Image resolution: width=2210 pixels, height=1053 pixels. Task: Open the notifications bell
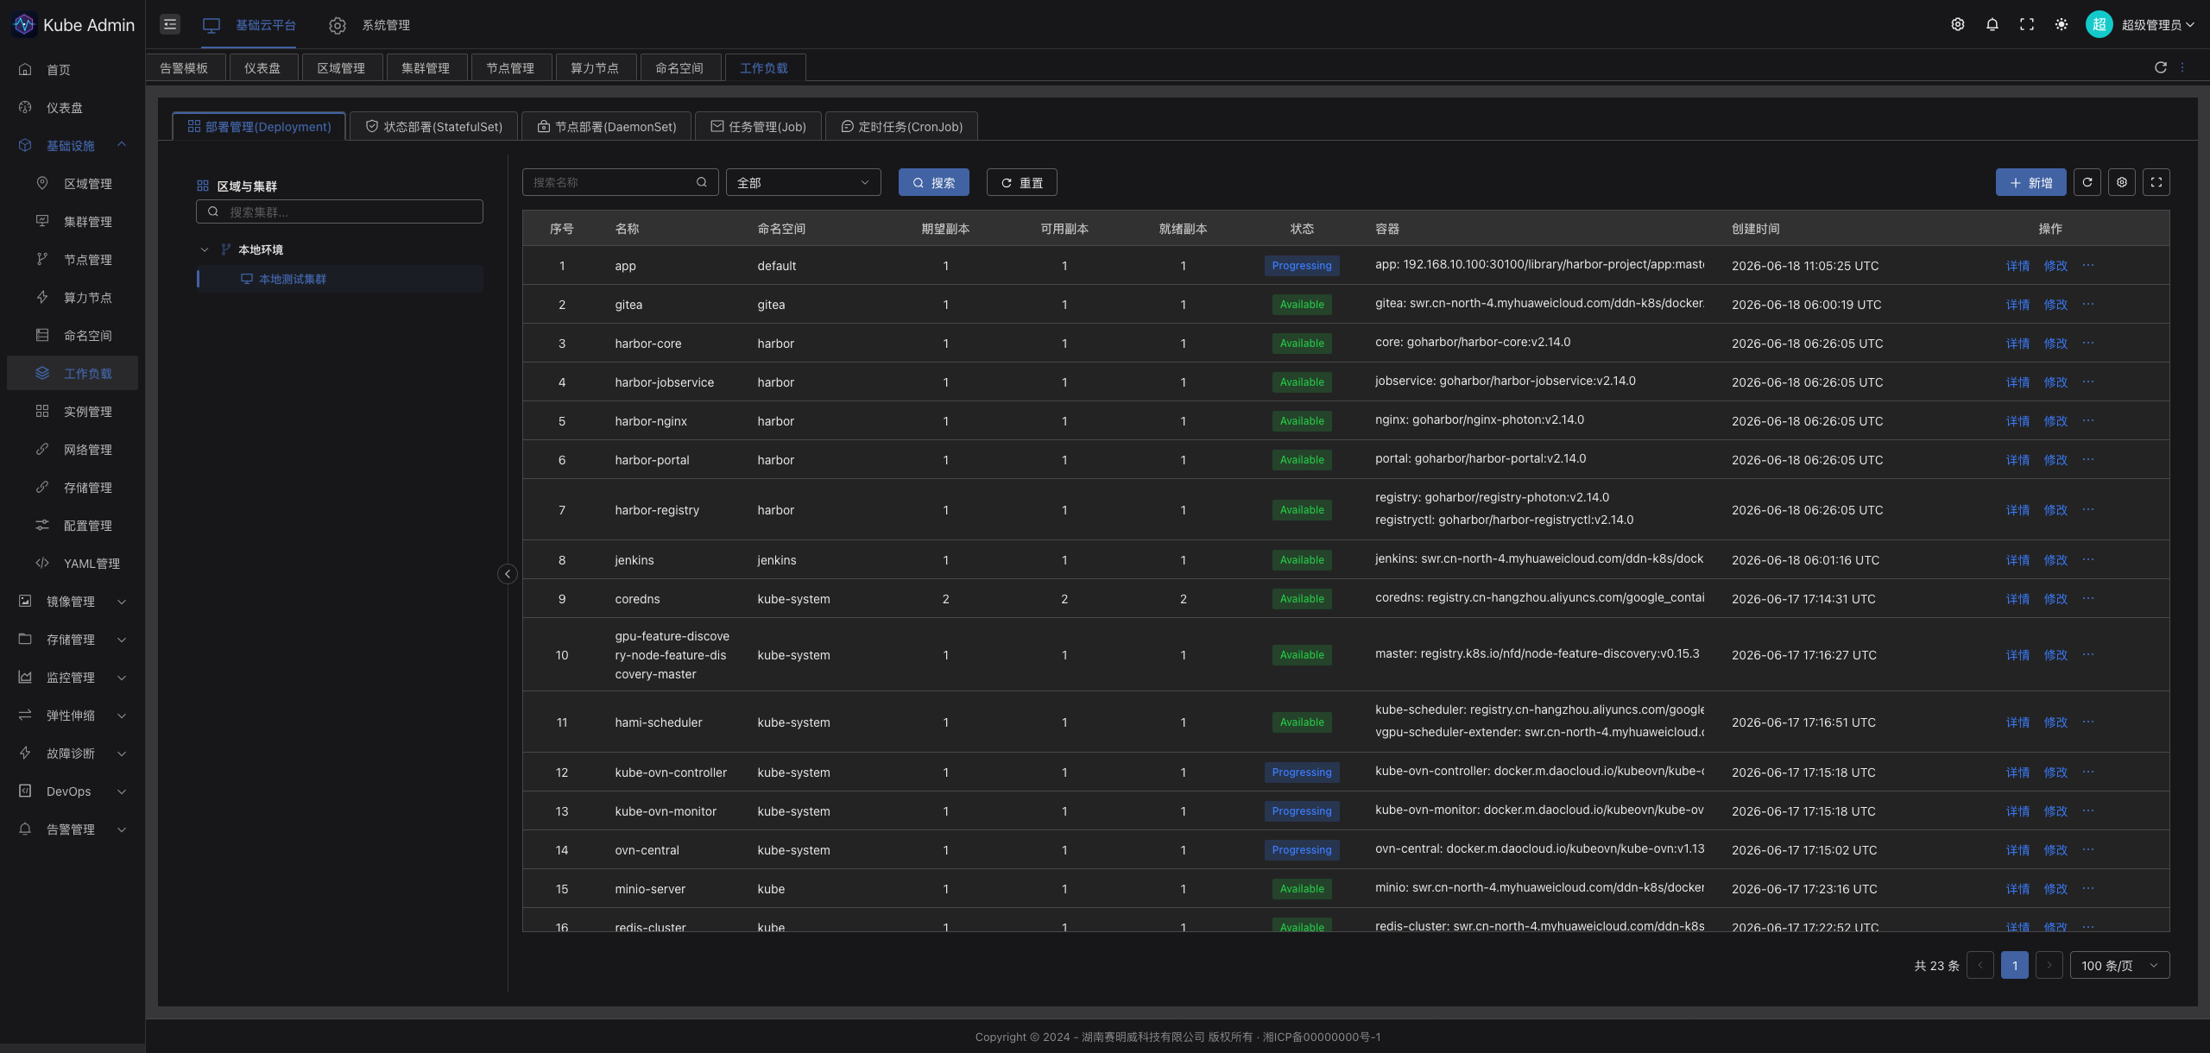[x=1992, y=24]
